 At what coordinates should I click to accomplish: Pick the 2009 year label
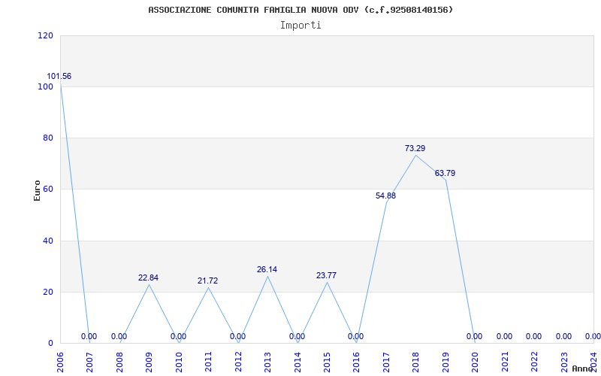tap(149, 362)
